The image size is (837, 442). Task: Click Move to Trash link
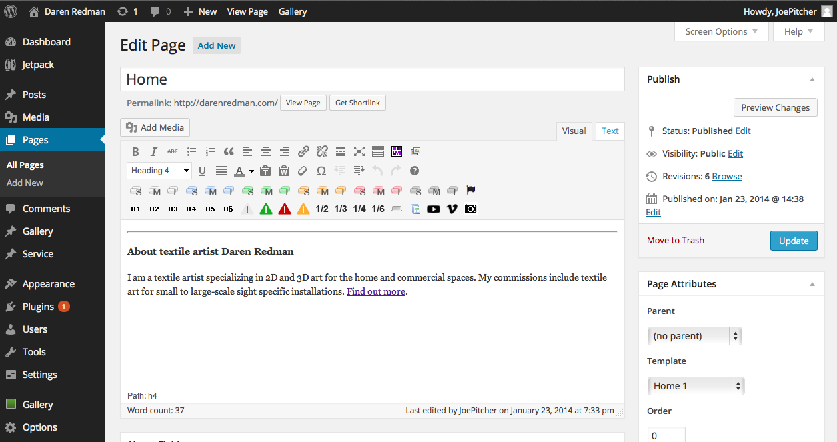click(x=676, y=241)
